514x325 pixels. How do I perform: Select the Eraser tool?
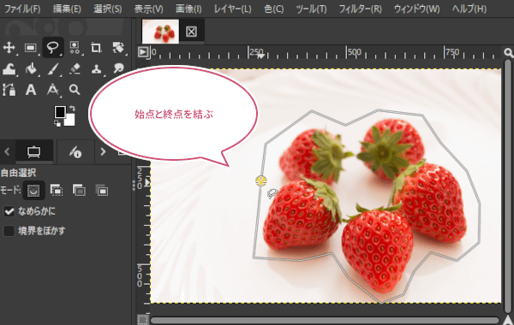click(x=75, y=68)
